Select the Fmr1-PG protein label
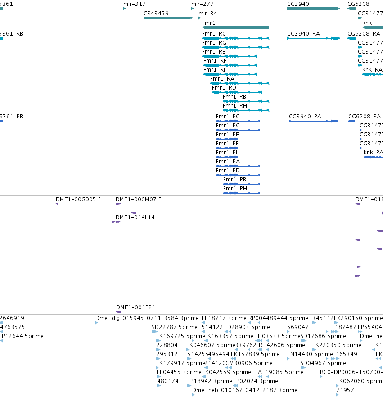 pyautogui.click(x=228, y=126)
